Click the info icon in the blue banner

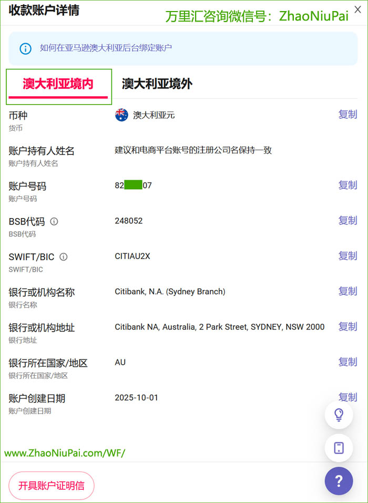(25, 48)
